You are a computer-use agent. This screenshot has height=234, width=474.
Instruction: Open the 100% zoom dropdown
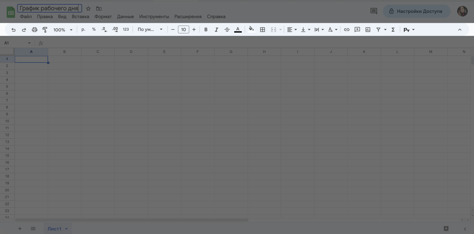(63, 30)
